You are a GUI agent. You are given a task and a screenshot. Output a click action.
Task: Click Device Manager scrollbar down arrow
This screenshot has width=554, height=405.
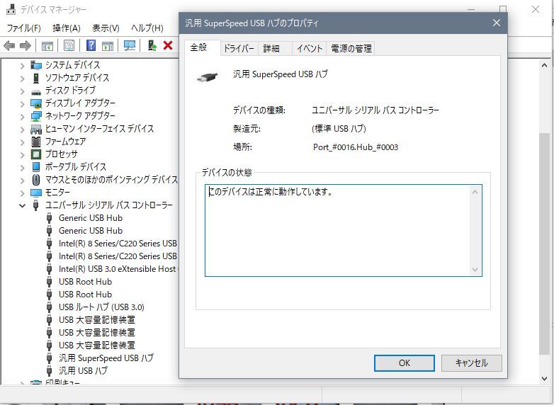545,379
